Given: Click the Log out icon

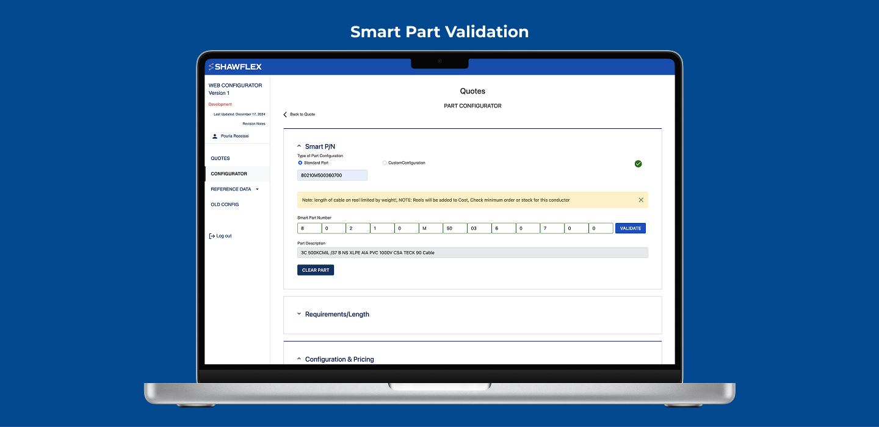Looking at the screenshot, I should [x=212, y=236].
